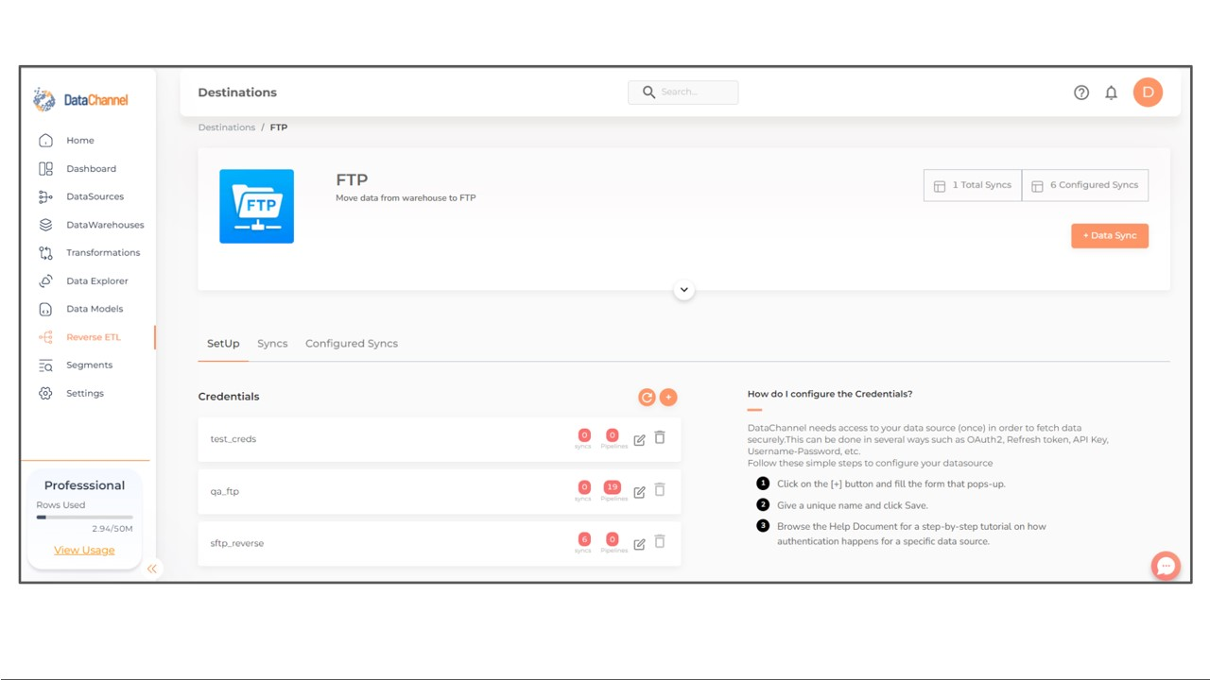Screen dimensions: 1210x680
Task: Edit qa_ftp credential
Action: click(x=639, y=491)
